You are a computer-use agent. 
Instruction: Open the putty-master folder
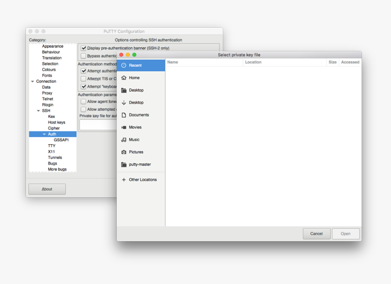coord(140,164)
